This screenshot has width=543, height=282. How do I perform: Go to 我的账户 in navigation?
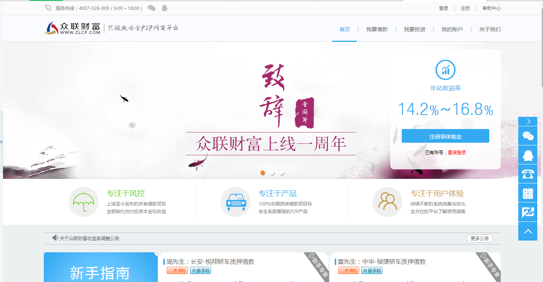(x=452, y=29)
